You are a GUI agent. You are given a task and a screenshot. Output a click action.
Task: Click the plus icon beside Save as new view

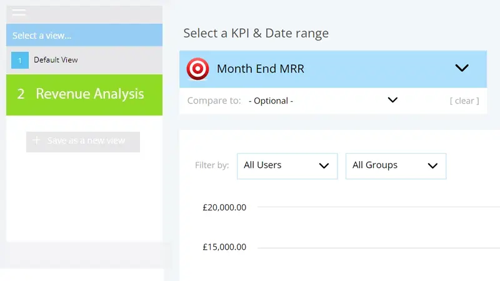pos(36,140)
